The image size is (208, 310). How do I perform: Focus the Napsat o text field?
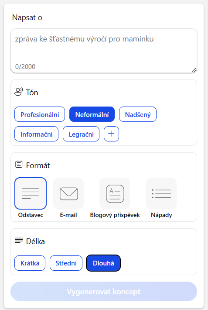click(104, 51)
